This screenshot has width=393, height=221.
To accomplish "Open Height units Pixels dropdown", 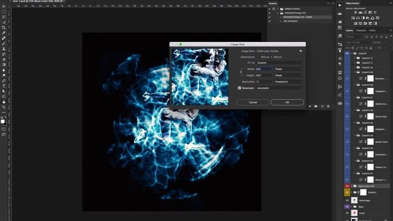I will tap(289, 75).
